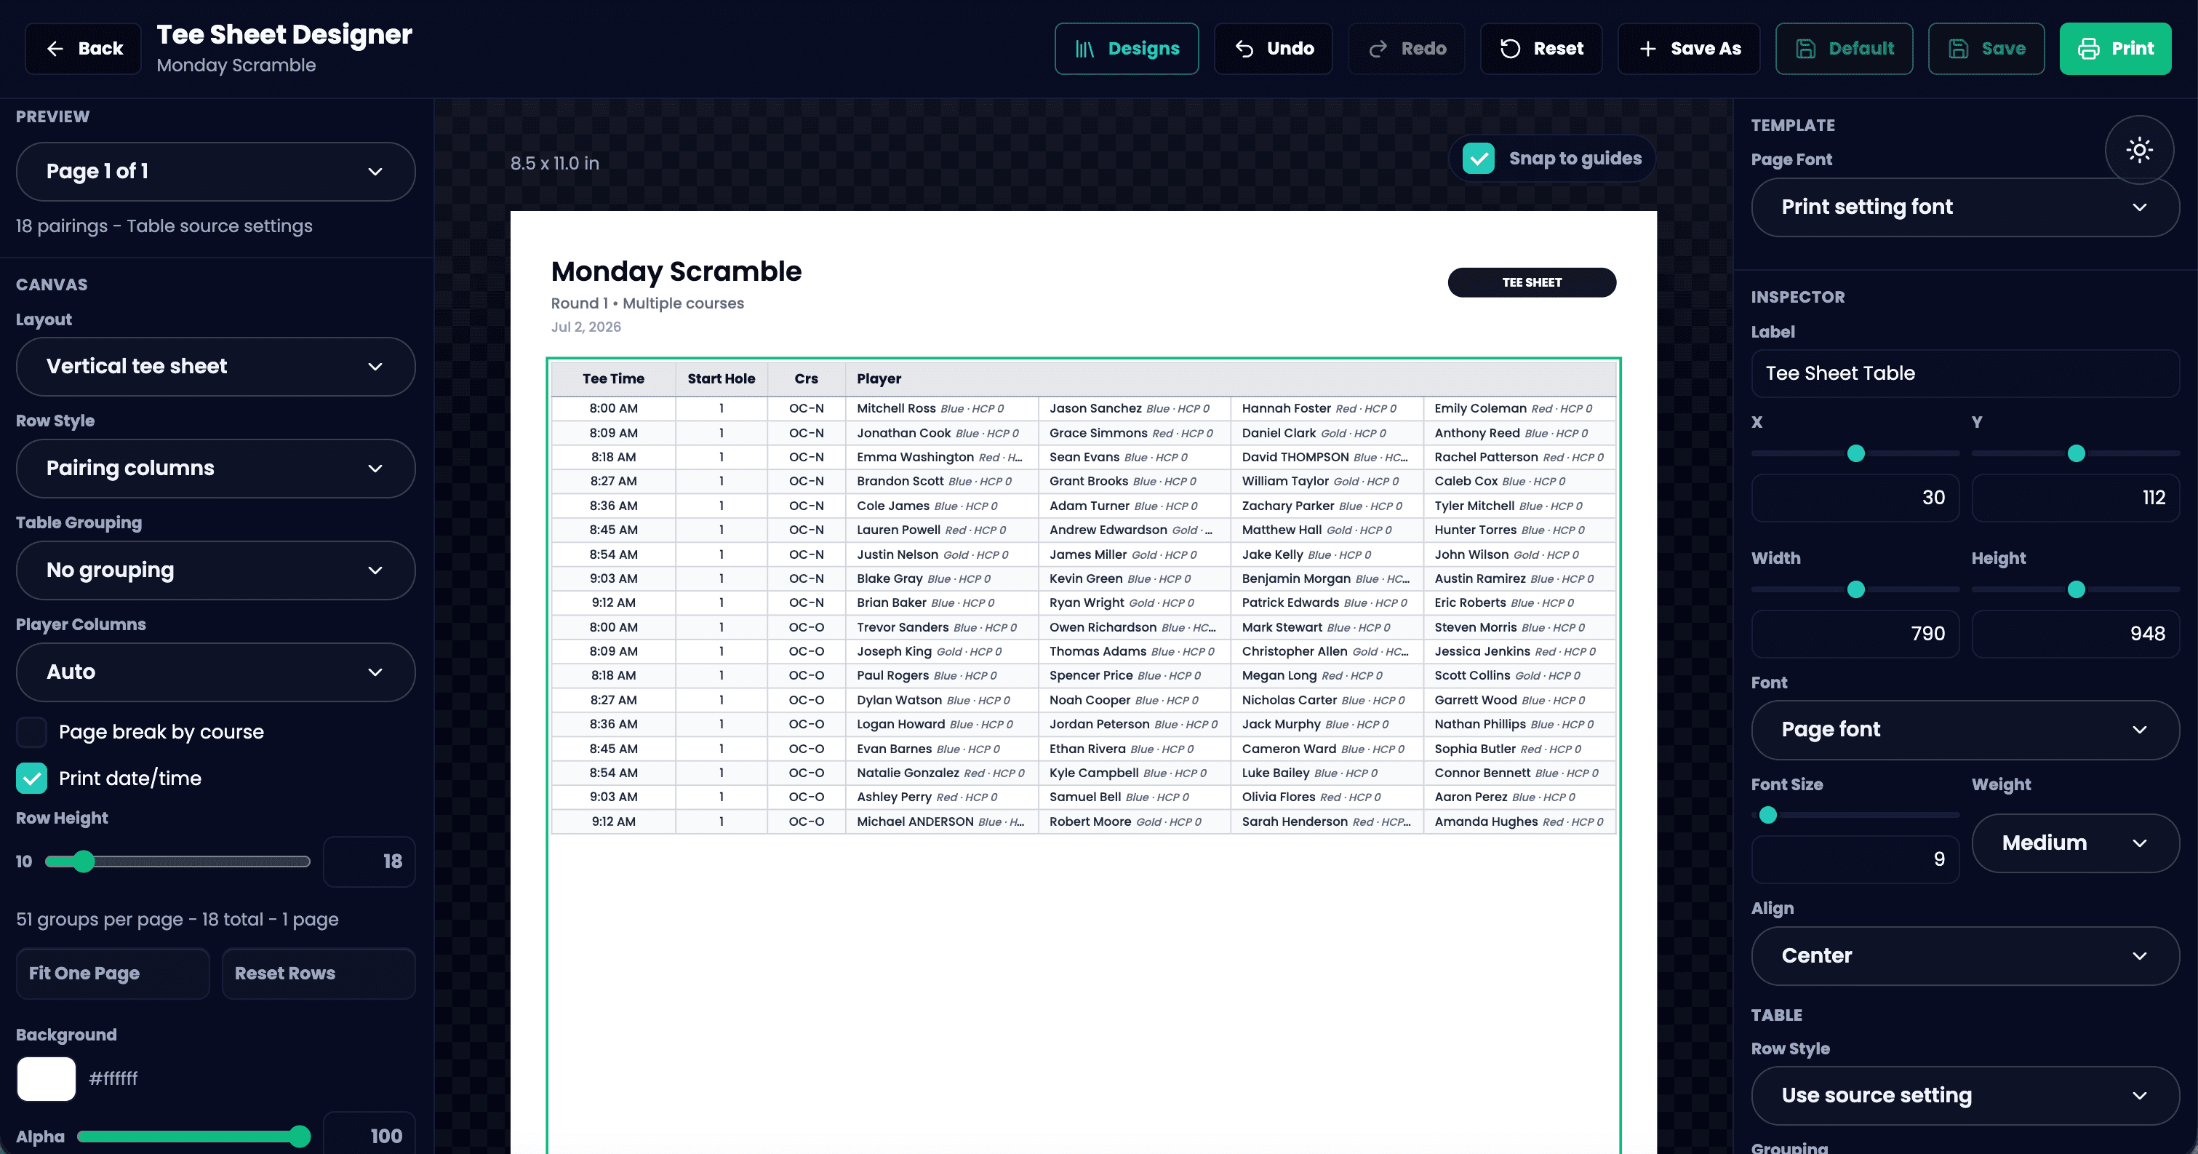
Task: Click the Alpha slider
Action: pyautogui.click(x=193, y=1137)
